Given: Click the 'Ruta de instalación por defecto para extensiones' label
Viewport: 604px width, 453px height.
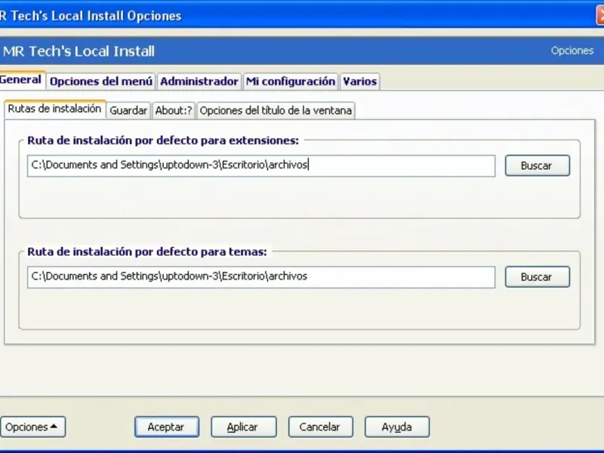Looking at the screenshot, I should coord(163,140).
